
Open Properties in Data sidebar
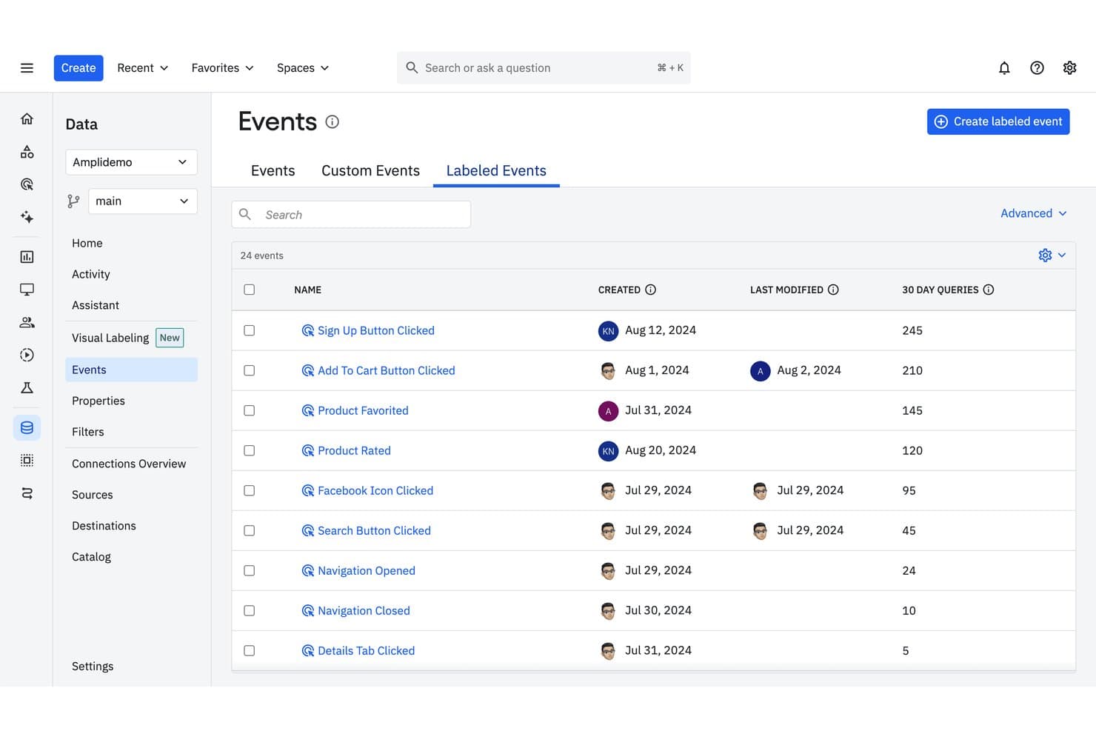pyautogui.click(x=98, y=401)
